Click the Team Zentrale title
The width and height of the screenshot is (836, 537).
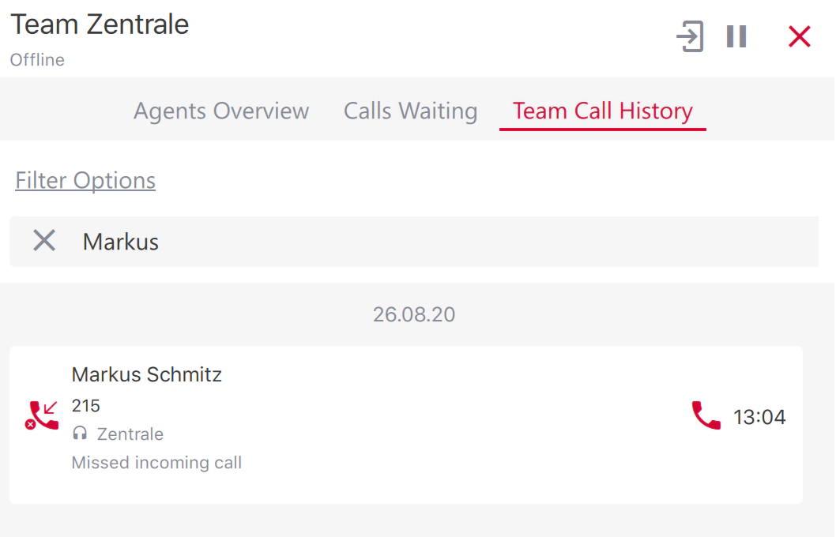pyautogui.click(x=100, y=24)
